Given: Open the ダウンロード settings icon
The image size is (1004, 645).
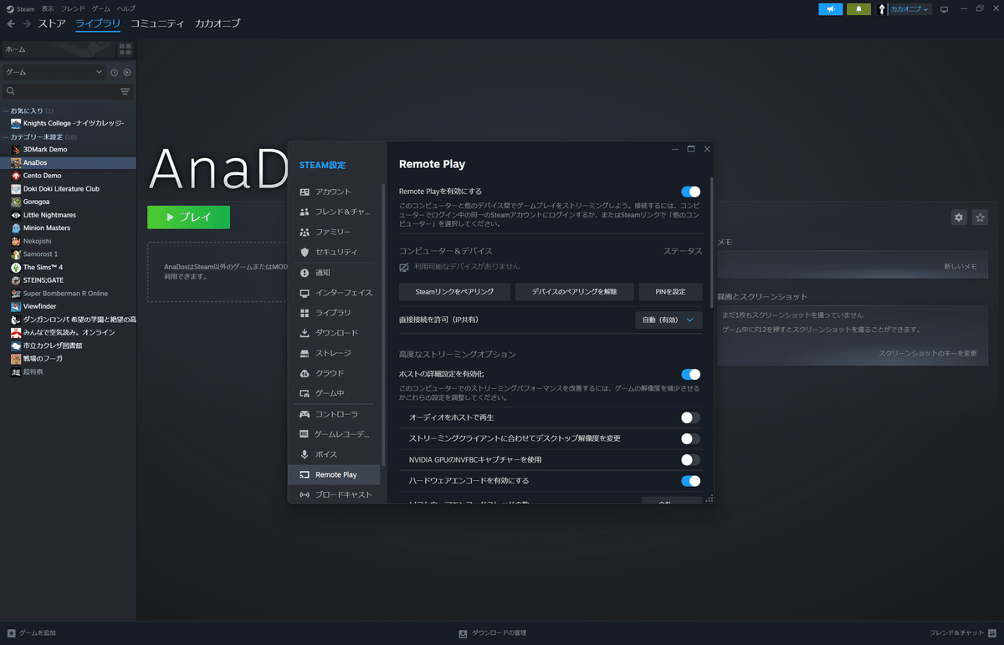Looking at the screenshot, I should (305, 333).
